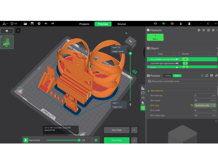This screenshot has height=164, width=218.
Task: Remove filament with the minus icon
Action: pyautogui.click(x=204, y=30)
